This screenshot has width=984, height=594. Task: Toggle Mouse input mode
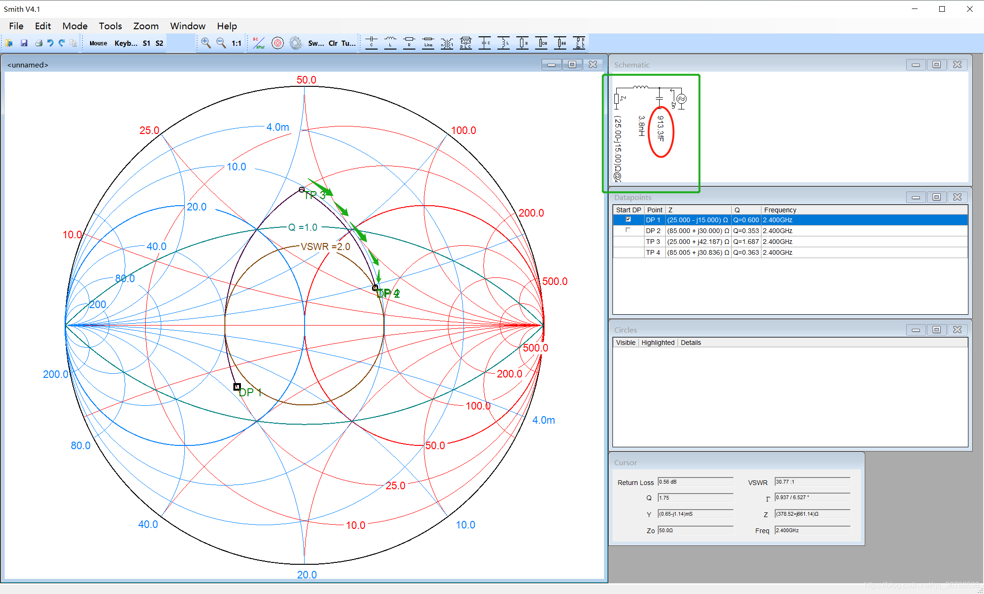pyautogui.click(x=98, y=43)
